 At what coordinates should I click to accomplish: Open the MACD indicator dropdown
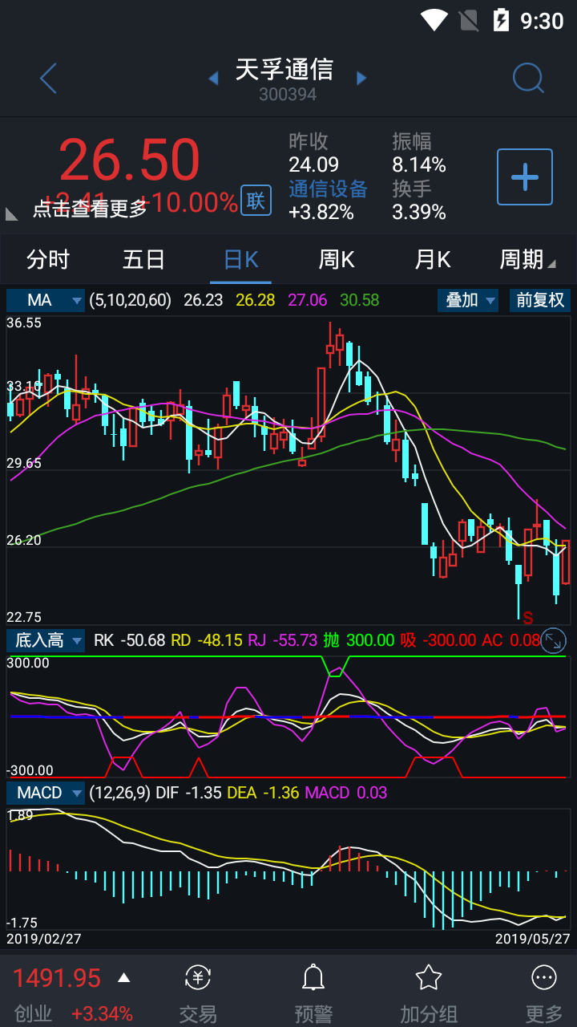point(46,793)
